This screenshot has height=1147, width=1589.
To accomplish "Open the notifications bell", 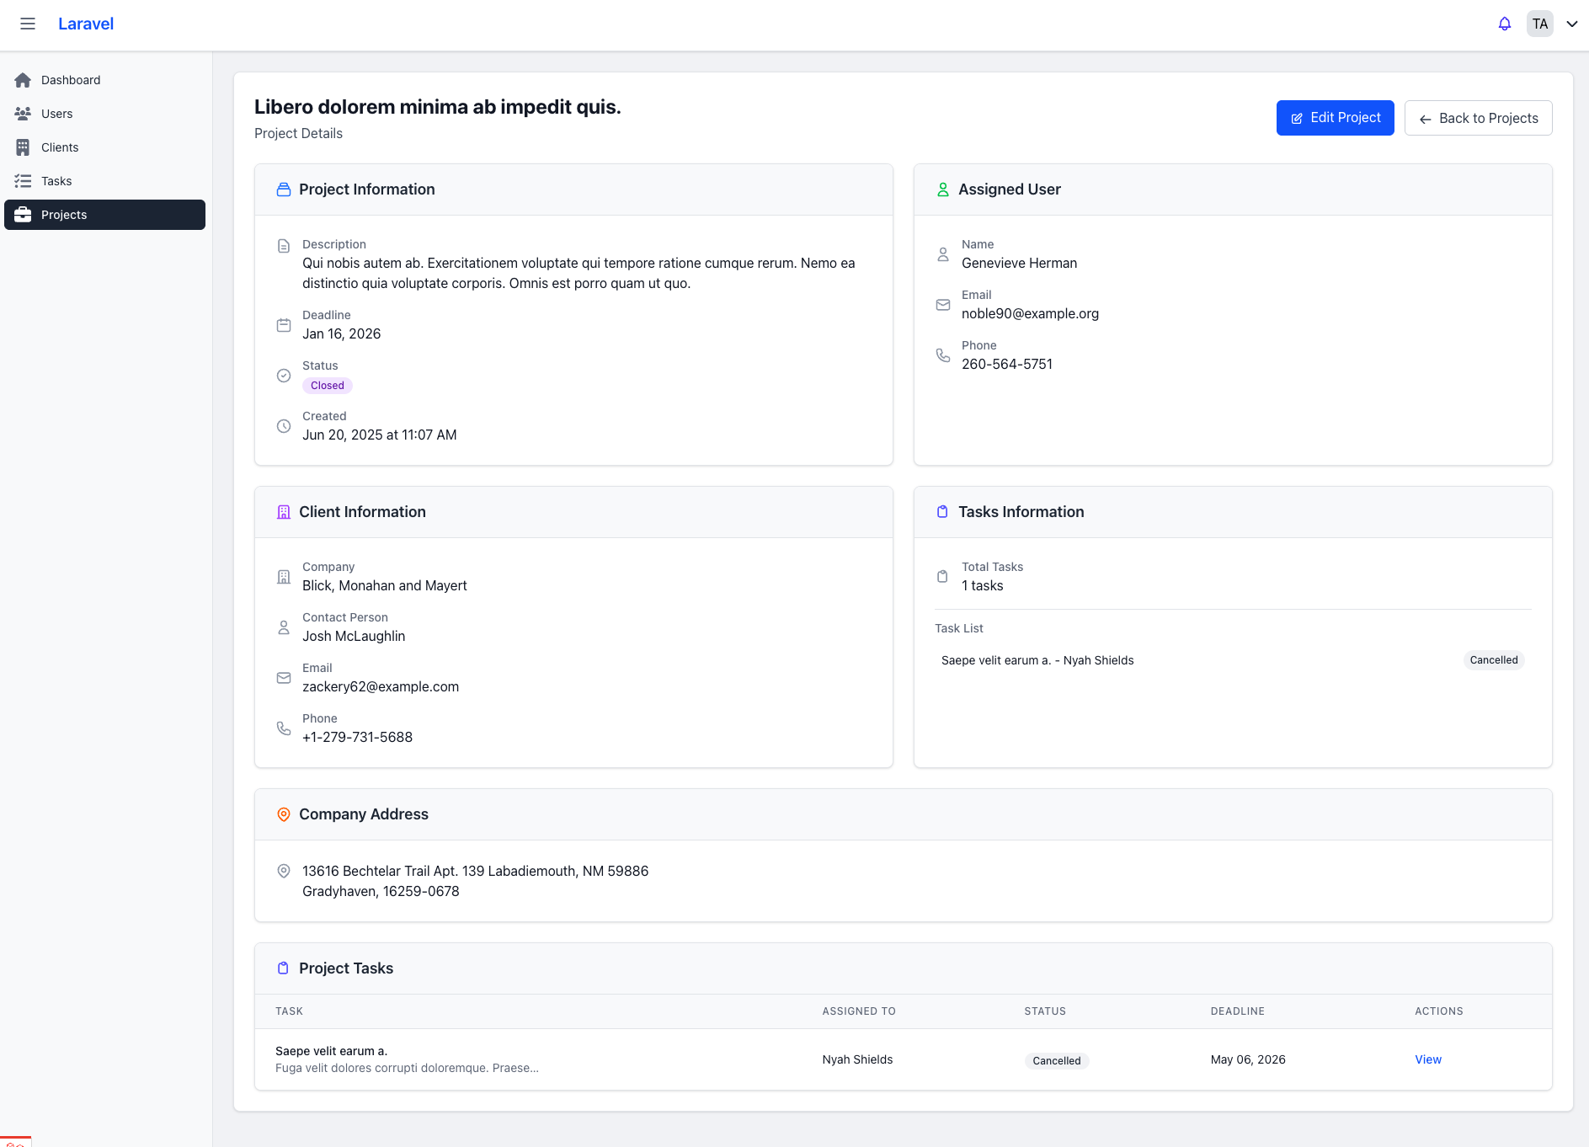I will point(1504,24).
